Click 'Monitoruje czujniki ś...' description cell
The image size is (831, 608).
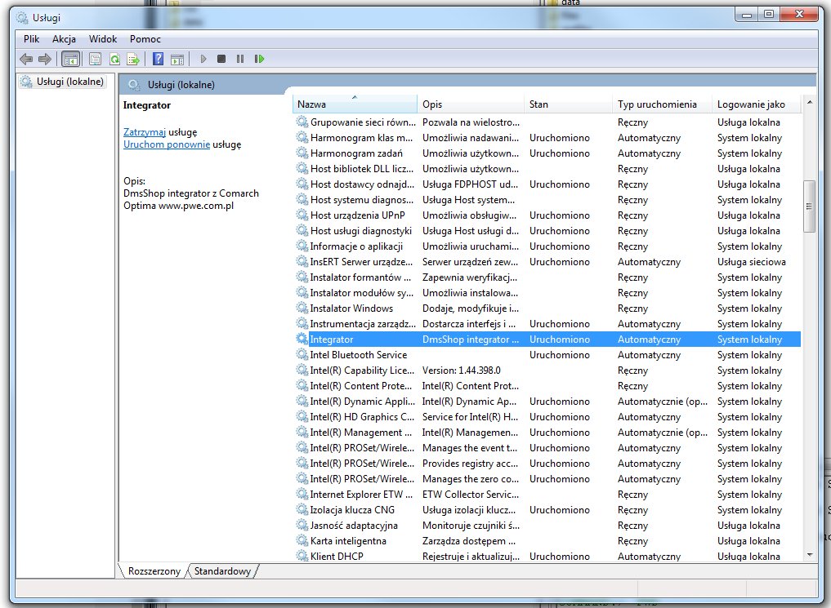coord(471,525)
